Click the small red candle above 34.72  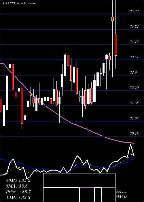113,19
